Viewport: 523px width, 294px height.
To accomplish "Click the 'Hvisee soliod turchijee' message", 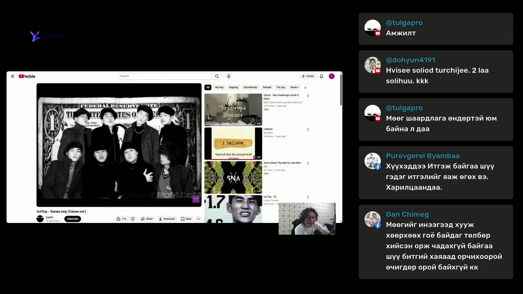I will [437, 76].
